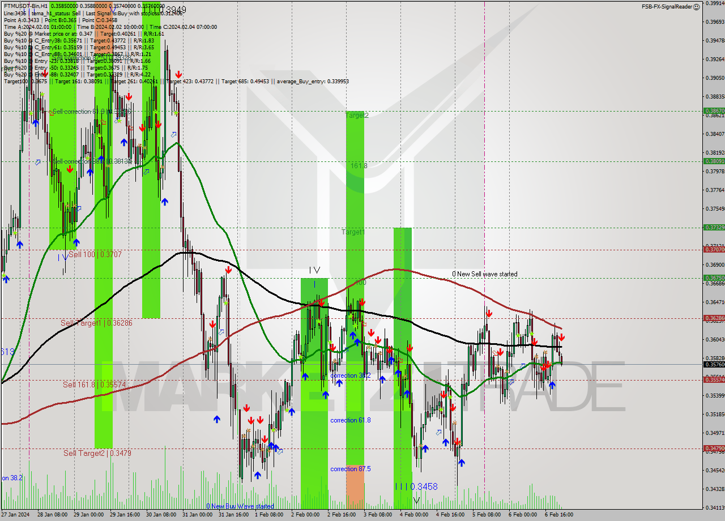
Task: Click the red 0.37070 price tag on axis
Action: [714, 249]
